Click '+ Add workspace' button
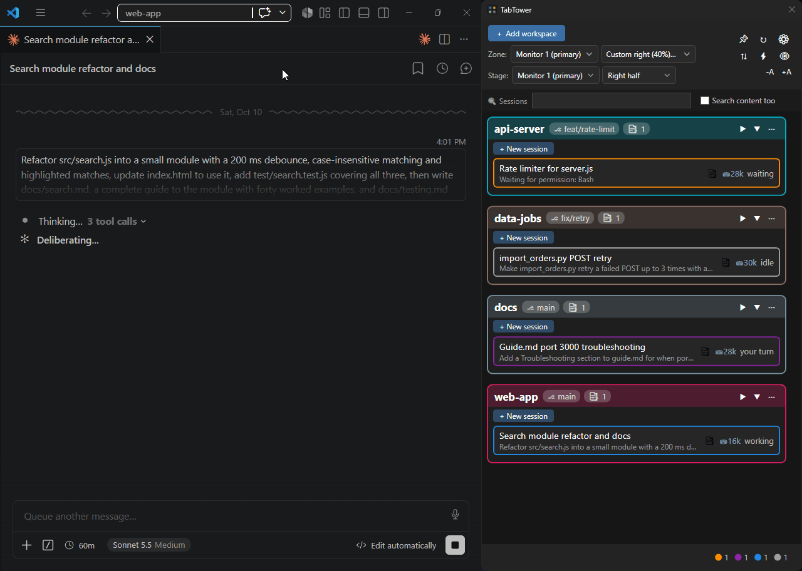 click(526, 33)
